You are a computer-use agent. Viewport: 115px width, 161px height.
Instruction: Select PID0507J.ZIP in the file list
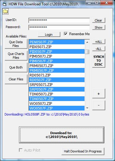click(57, 47)
